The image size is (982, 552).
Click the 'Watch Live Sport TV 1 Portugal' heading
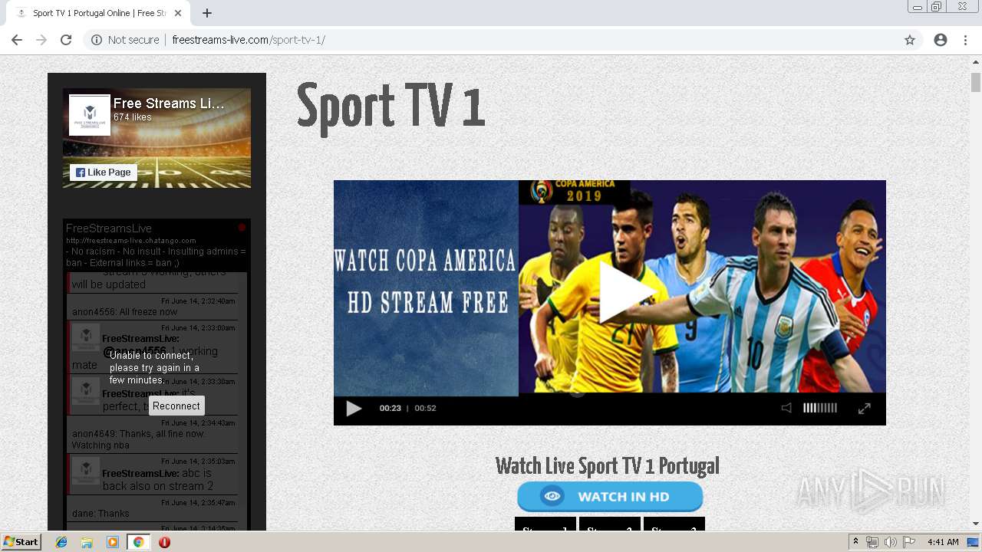608,466
